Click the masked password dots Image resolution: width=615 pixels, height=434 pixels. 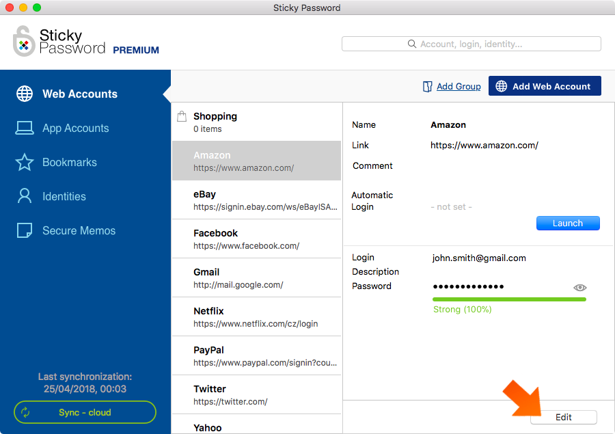click(468, 287)
